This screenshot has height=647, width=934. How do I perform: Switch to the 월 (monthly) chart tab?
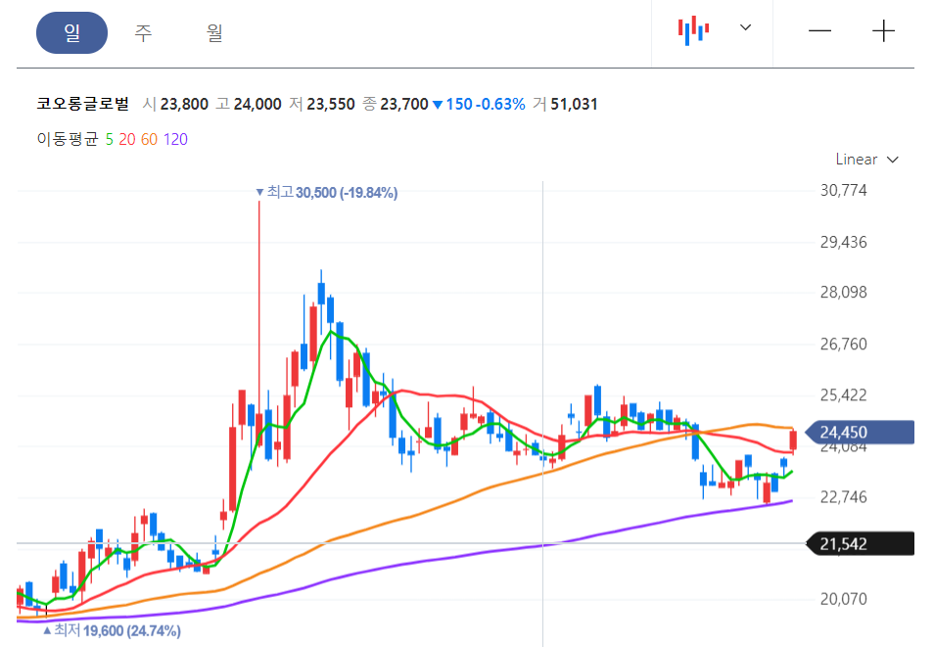click(x=214, y=32)
